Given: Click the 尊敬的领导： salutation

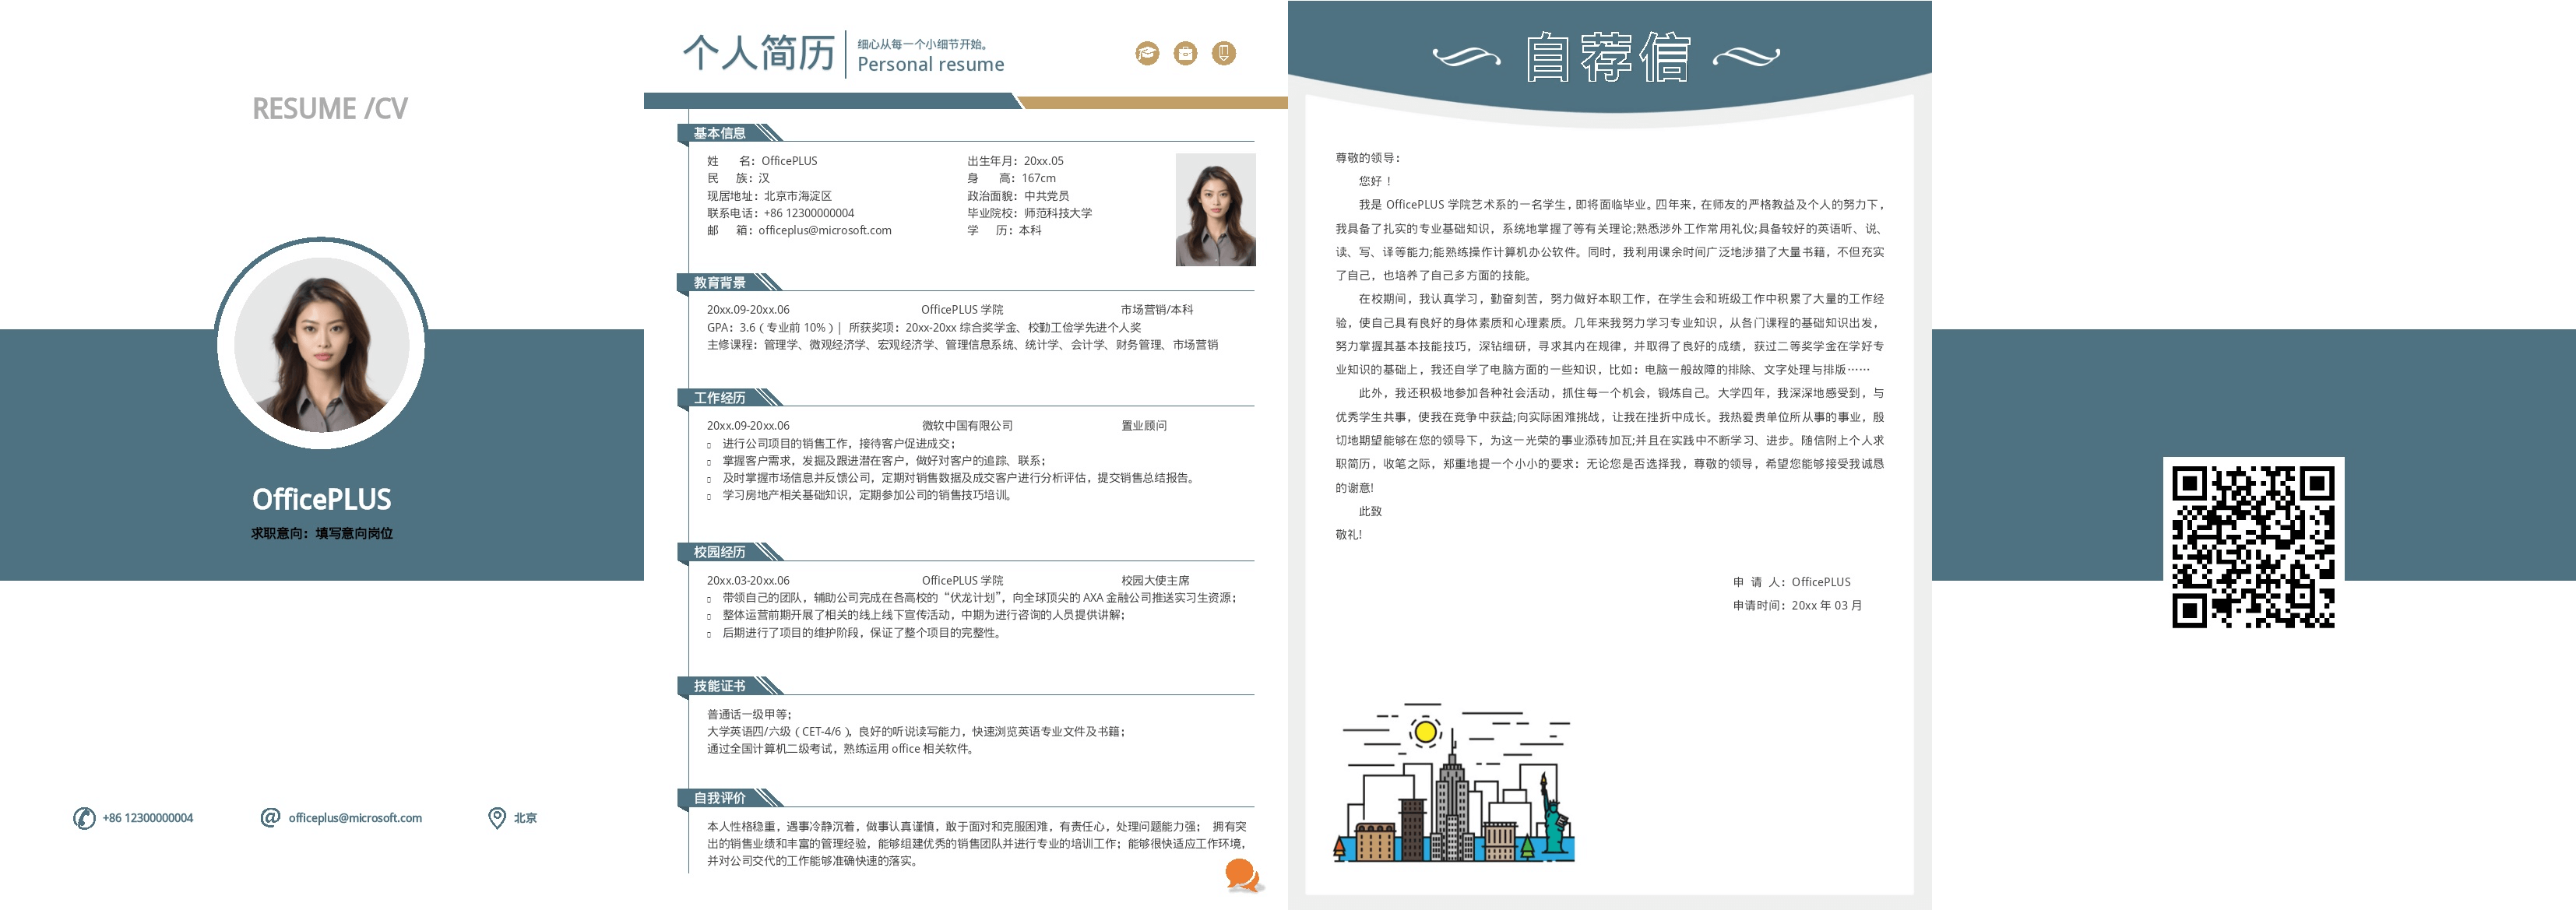Looking at the screenshot, I should click(x=1368, y=158).
